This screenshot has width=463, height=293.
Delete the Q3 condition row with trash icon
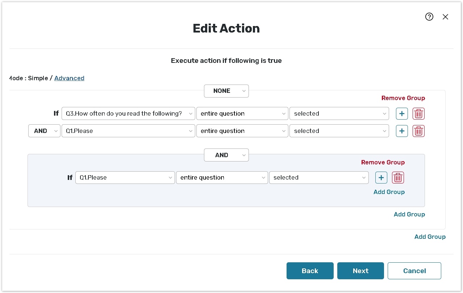click(418, 113)
